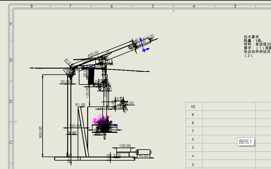
Task: Click the 120.00 dimension near the base
Action: pos(75,126)
